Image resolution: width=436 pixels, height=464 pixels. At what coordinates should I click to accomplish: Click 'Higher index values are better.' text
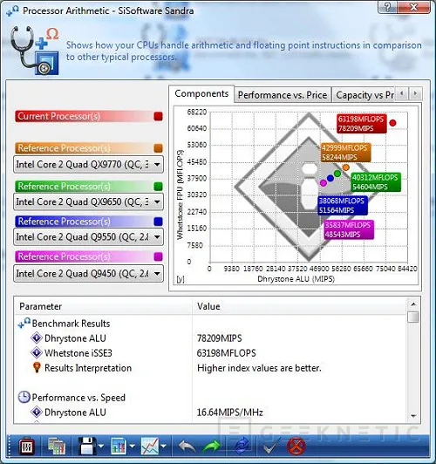[259, 368]
